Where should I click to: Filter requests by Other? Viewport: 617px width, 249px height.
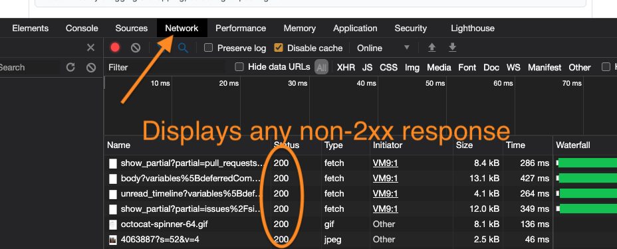580,68
